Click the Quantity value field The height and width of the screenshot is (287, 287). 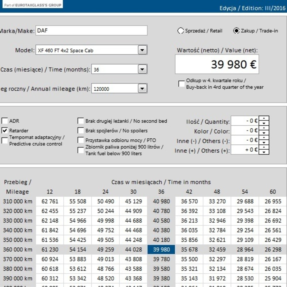click(245, 121)
